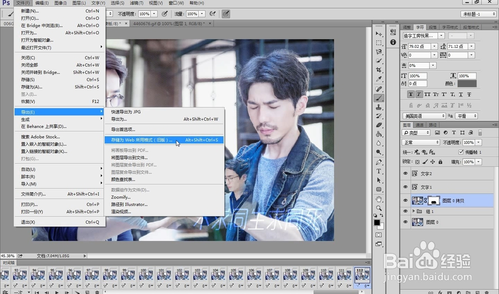Select the Horizontal Type tool
Image resolution: width=499 pixels, height=294 pixels.
379,171
